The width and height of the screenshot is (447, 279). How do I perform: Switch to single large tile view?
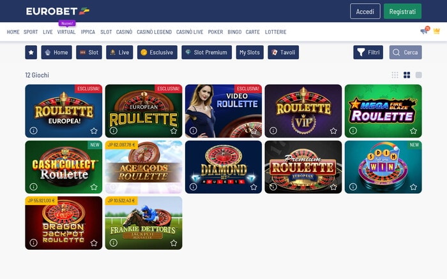coord(418,75)
